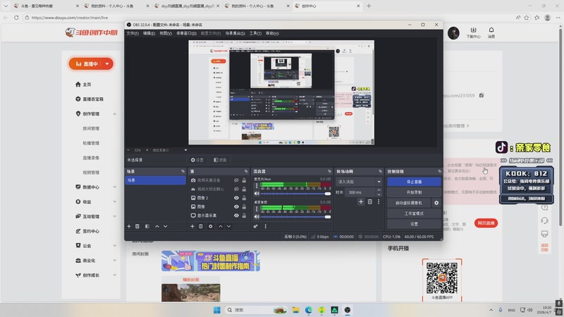This screenshot has width=564, height=317.
Task: Open the Douyu download center icon
Action: (473, 30)
